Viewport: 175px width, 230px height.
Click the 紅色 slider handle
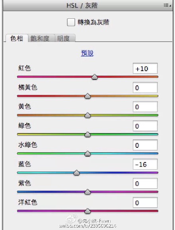click(95, 77)
